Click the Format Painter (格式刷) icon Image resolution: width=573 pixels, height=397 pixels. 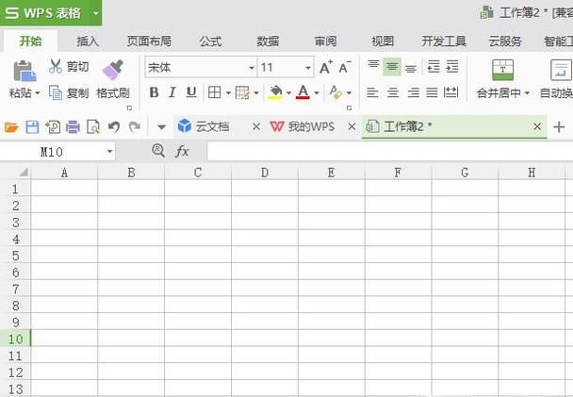[x=113, y=69]
